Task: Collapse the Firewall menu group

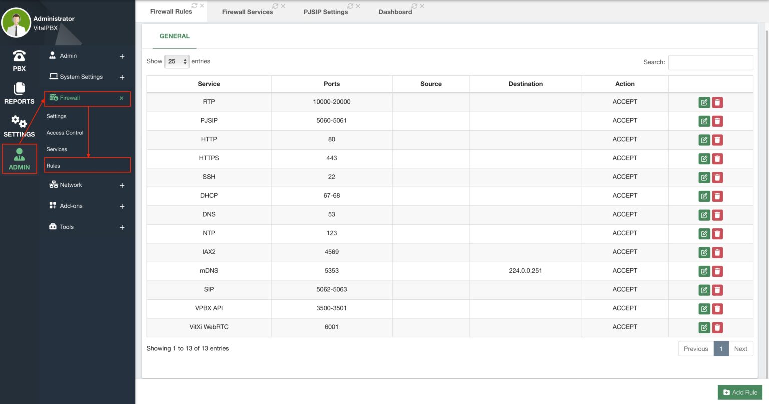Action: pyautogui.click(x=121, y=98)
